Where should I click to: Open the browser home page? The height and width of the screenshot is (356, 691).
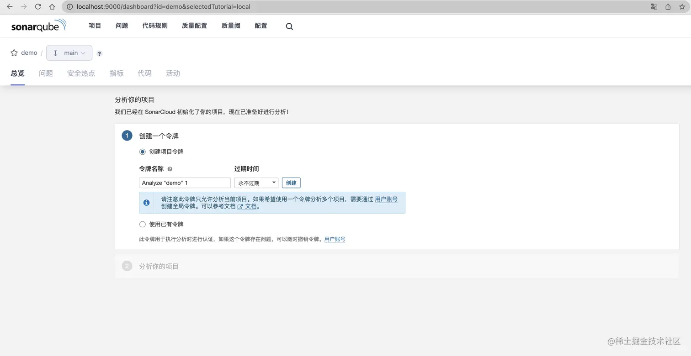(52, 7)
